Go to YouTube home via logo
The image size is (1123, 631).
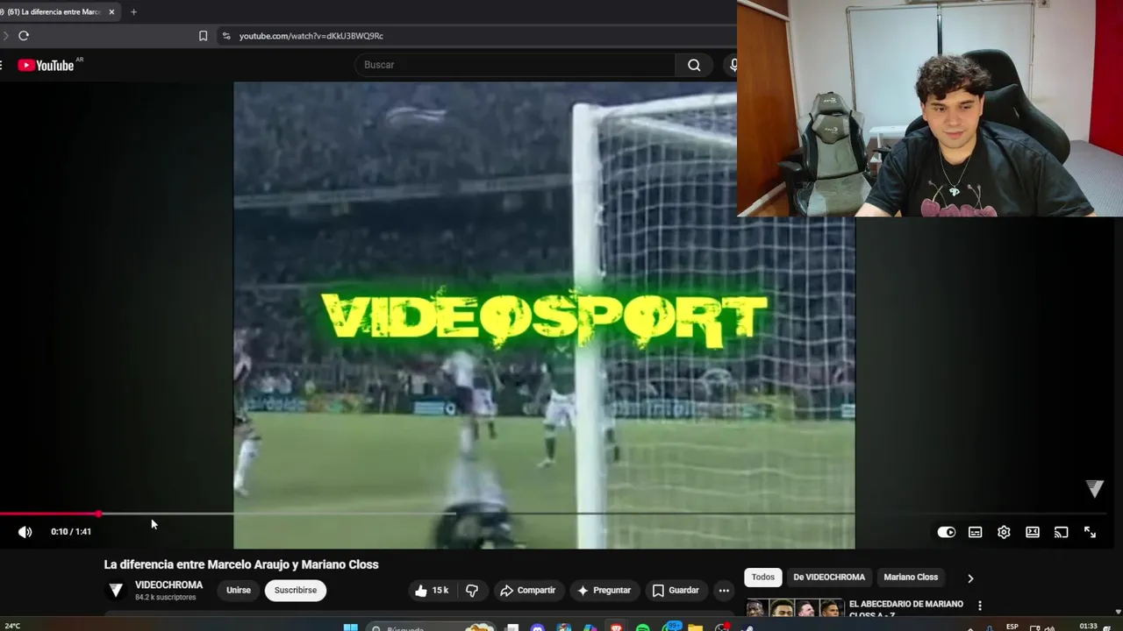click(x=46, y=65)
